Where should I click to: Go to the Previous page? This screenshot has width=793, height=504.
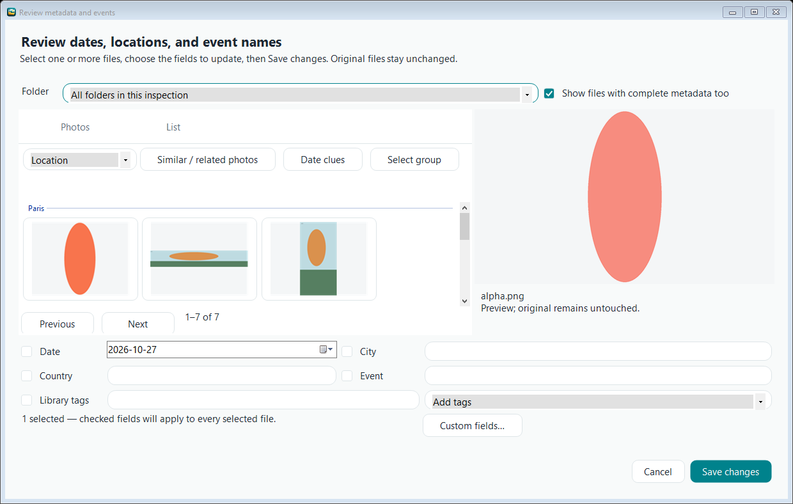pyautogui.click(x=58, y=324)
